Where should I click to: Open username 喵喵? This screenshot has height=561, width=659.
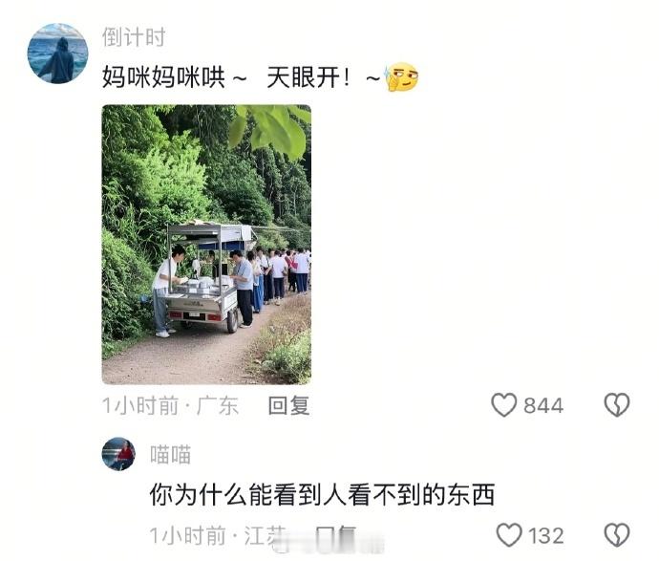point(170,455)
